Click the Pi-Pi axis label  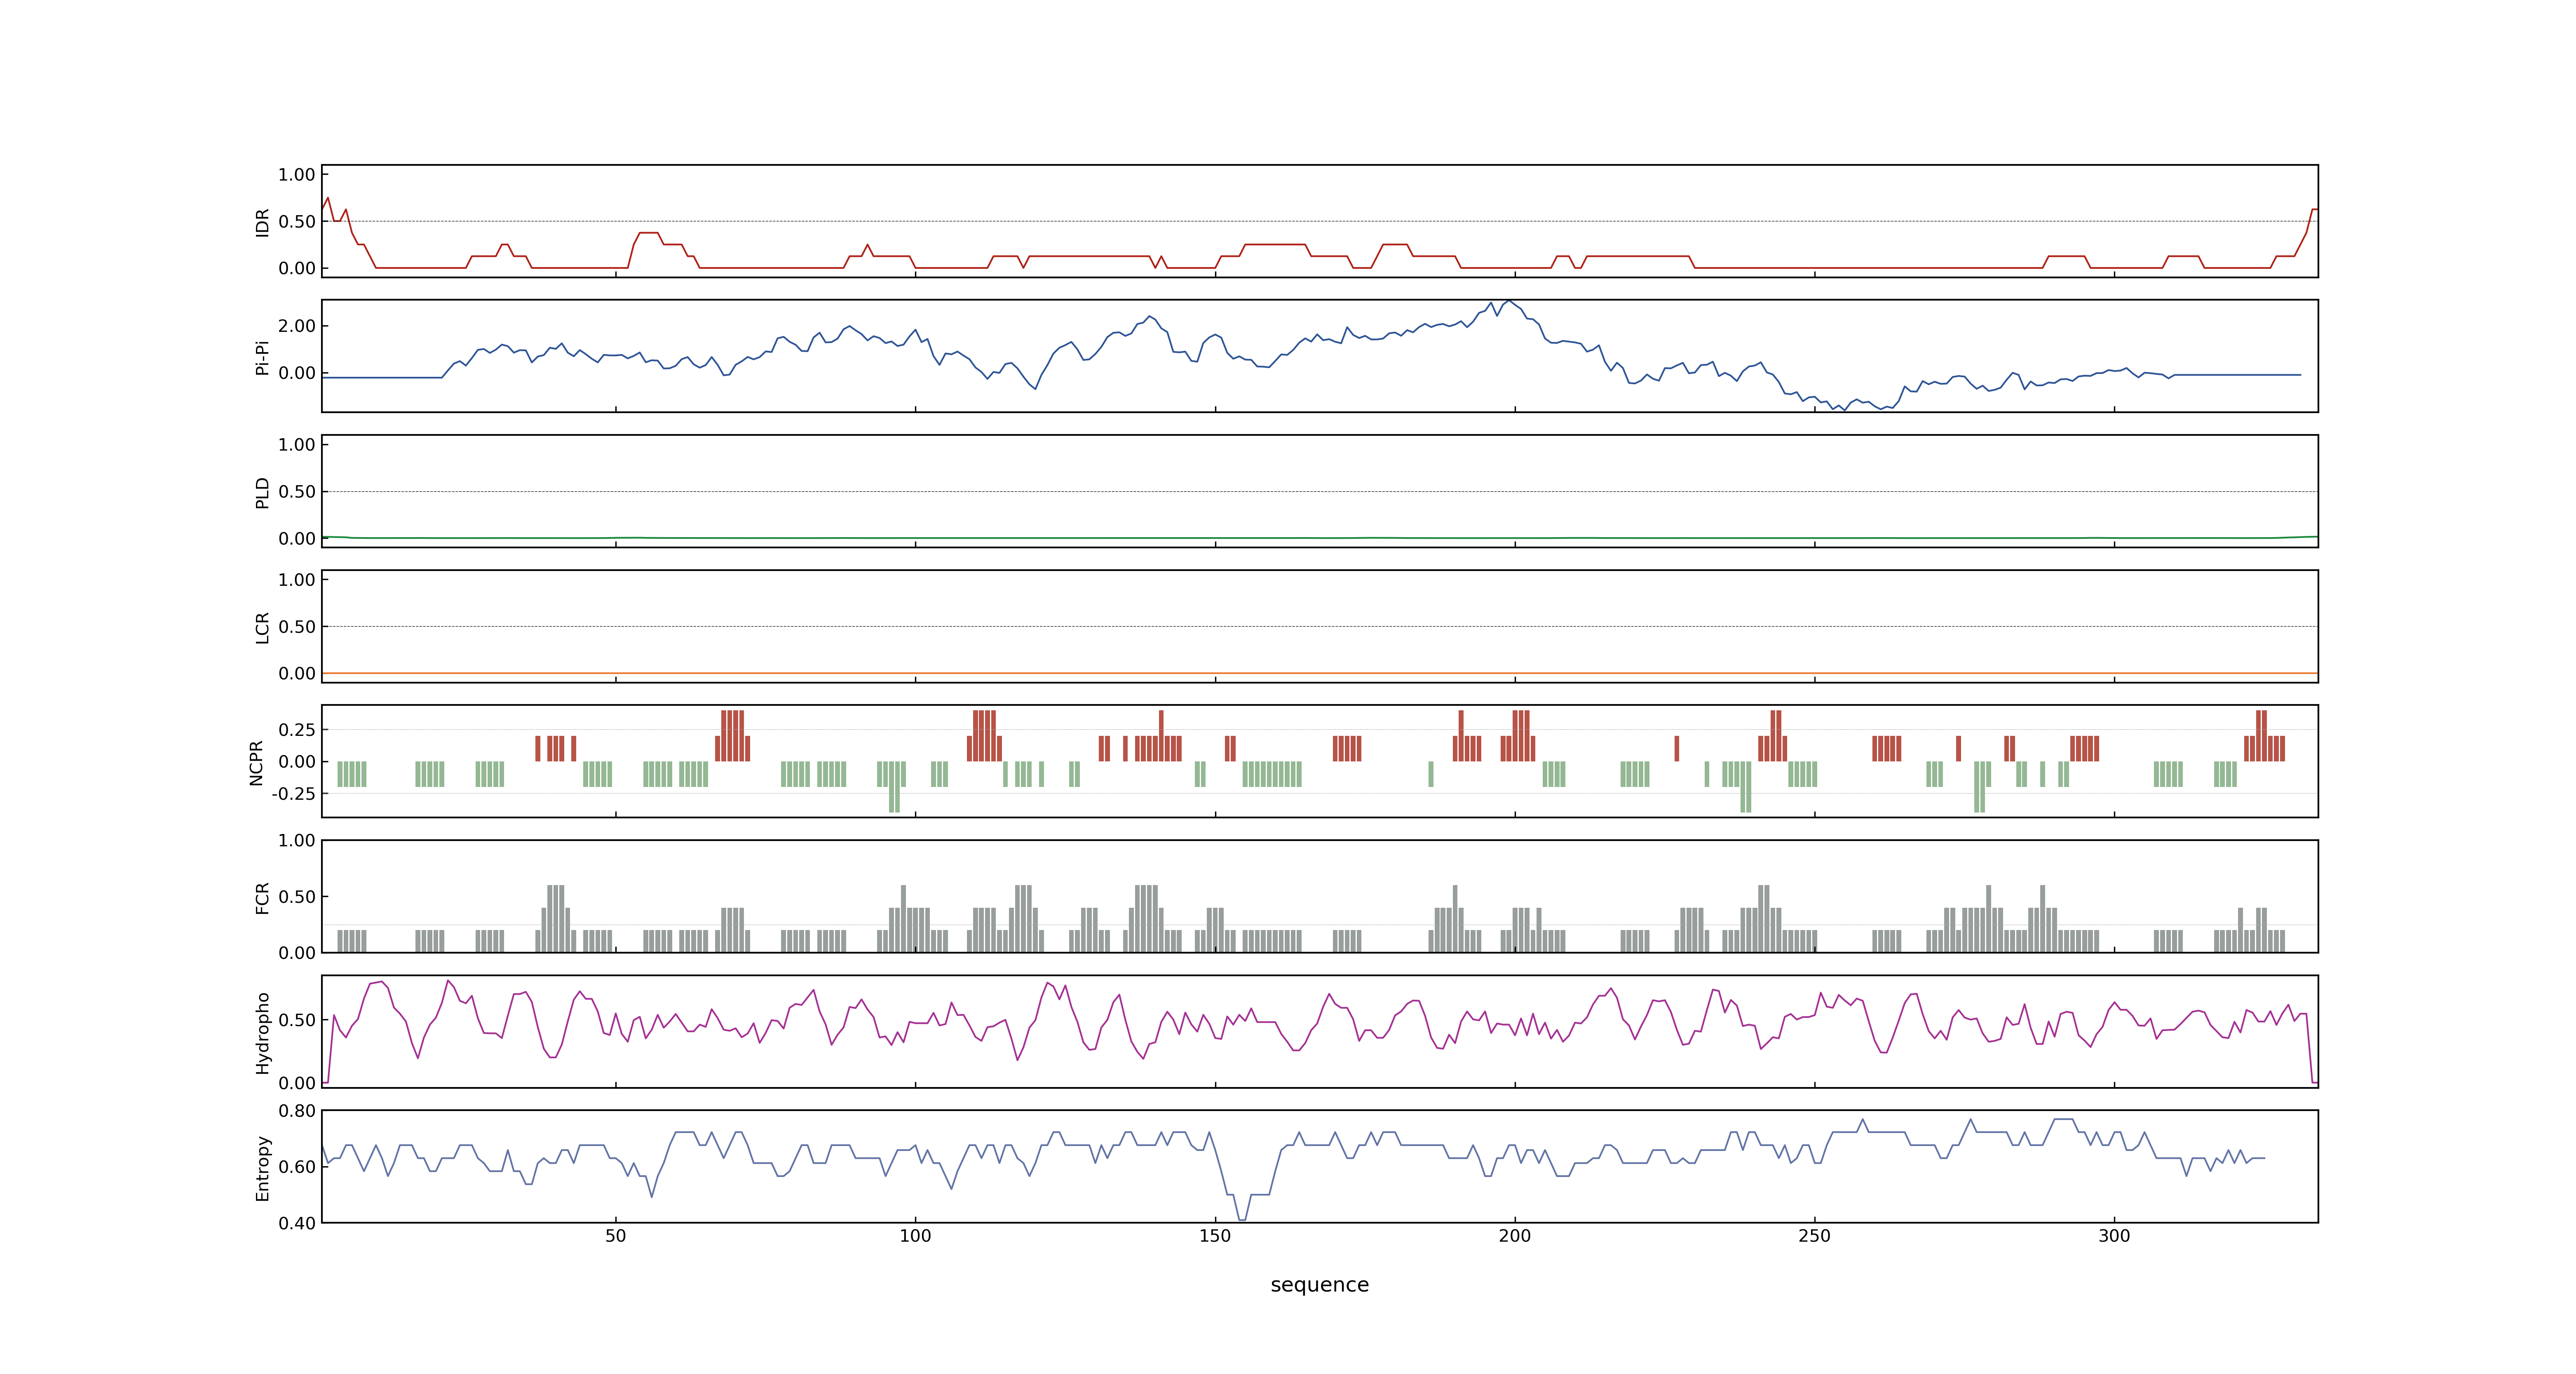coord(262,358)
